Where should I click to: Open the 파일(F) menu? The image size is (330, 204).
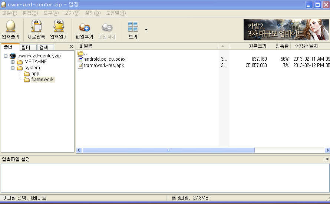[10, 13]
